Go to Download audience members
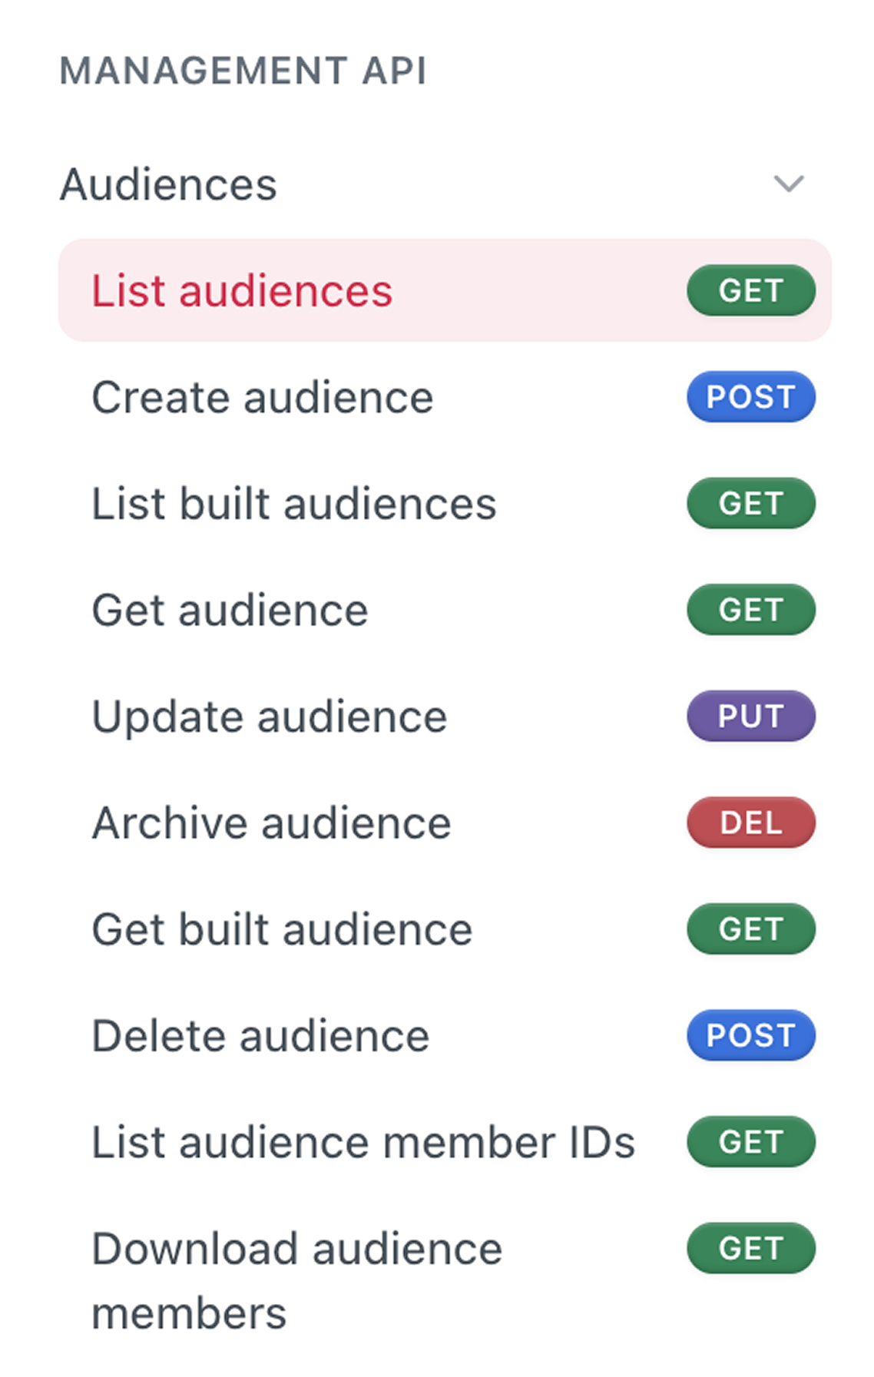 (x=445, y=1279)
